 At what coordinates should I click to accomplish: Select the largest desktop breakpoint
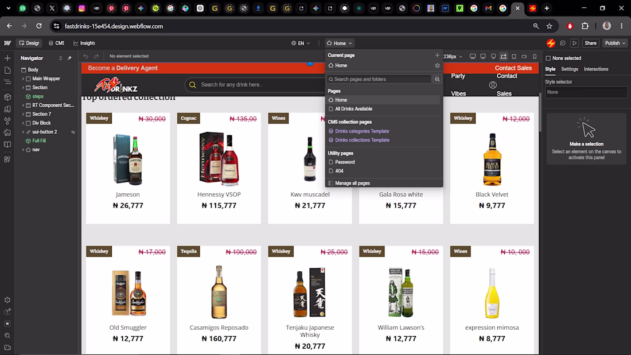473,56
